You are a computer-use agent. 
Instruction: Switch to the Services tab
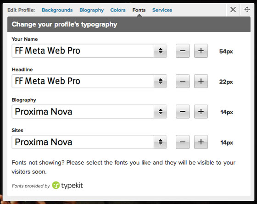[162, 10]
